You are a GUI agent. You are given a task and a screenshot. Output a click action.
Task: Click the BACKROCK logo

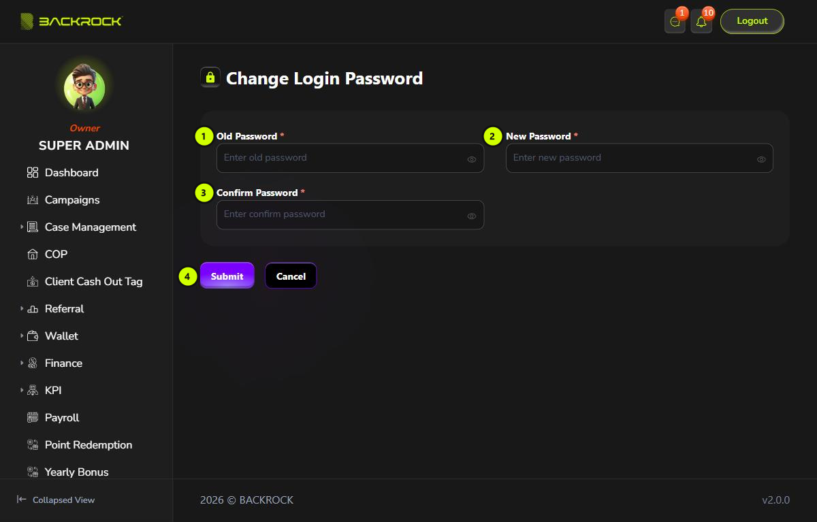(71, 21)
